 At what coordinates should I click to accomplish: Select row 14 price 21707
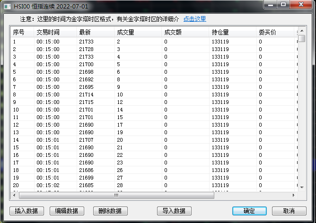(x=154, y=140)
